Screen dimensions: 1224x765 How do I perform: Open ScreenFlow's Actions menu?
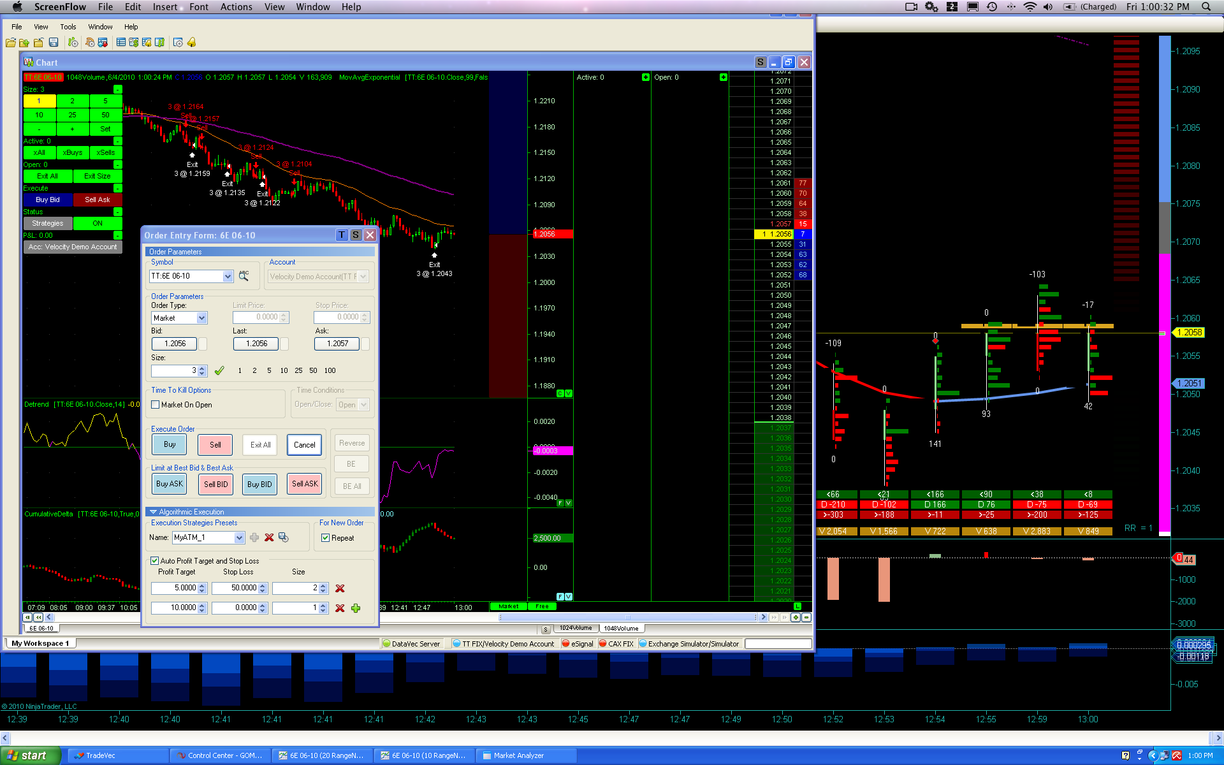click(237, 7)
